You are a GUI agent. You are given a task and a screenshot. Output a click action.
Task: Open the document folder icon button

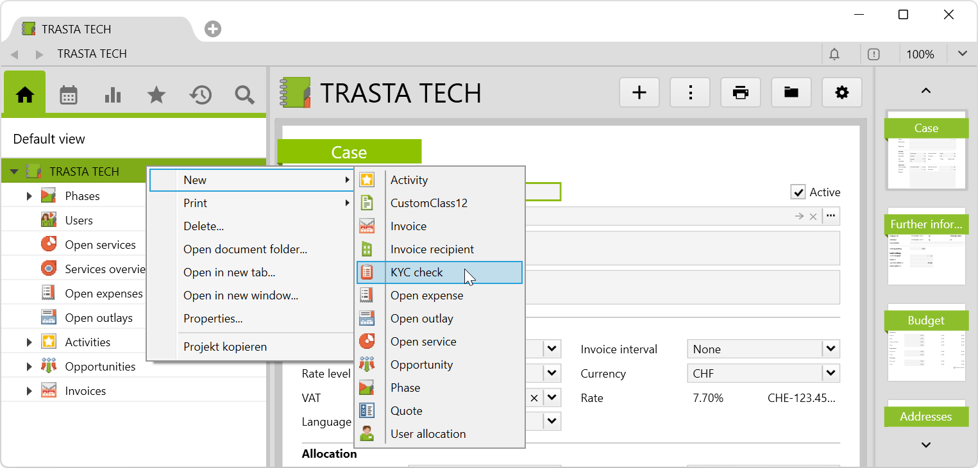791,93
